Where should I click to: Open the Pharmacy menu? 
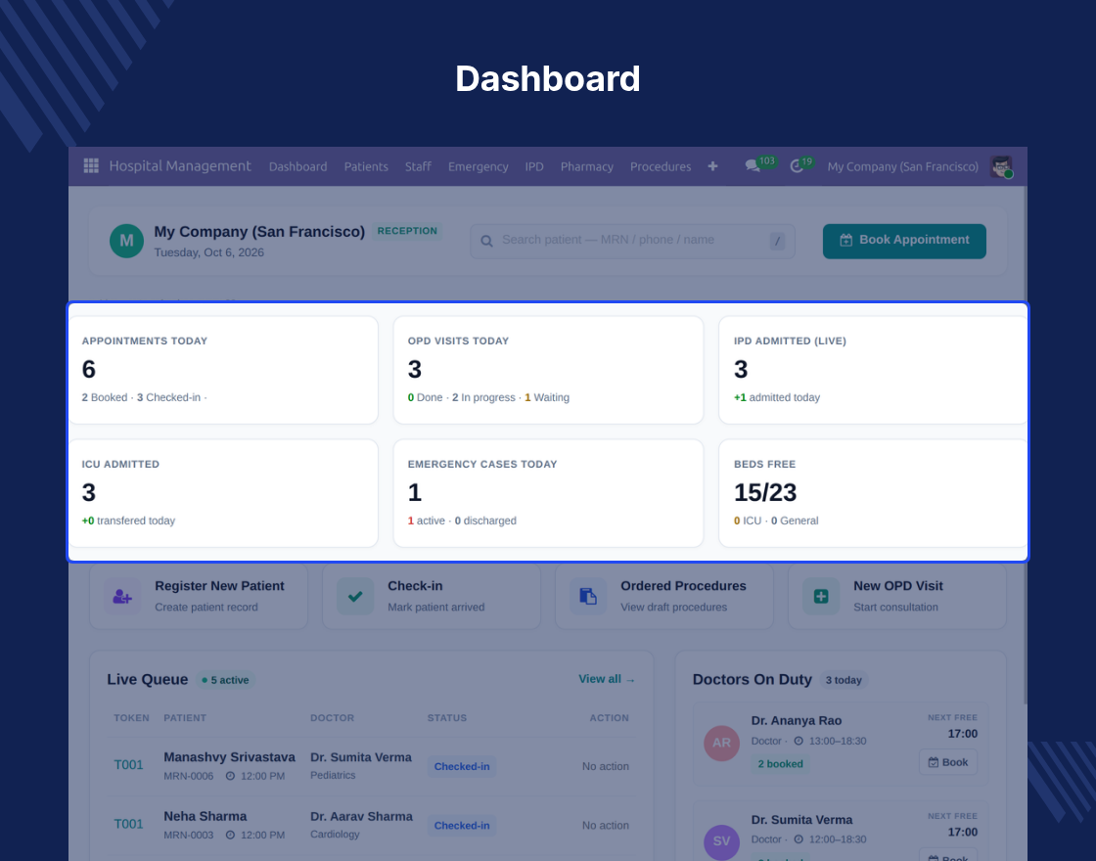pyautogui.click(x=586, y=166)
